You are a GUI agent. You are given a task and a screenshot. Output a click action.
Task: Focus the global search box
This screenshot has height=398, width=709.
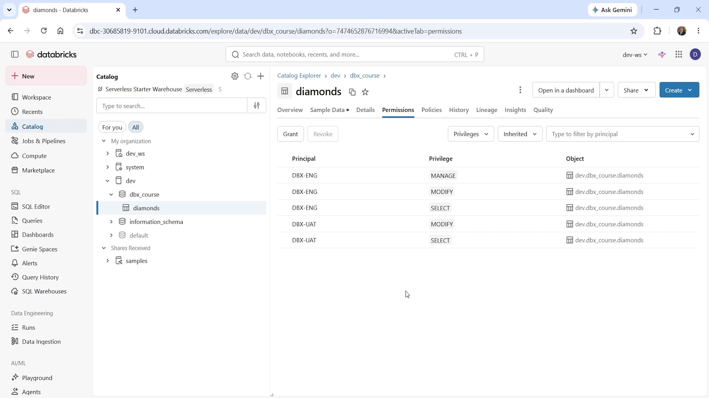[x=354, y=55]
